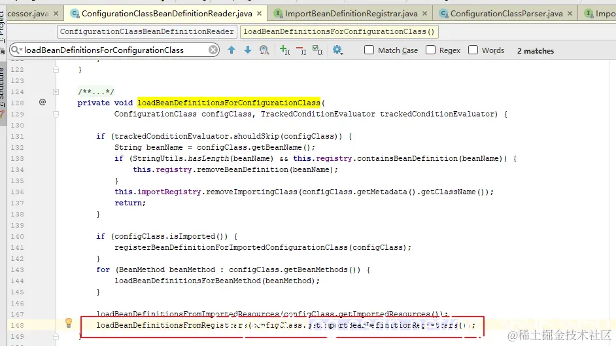Clear the search field text
Viewport: 616px width, 346px height.
[213, 50]
